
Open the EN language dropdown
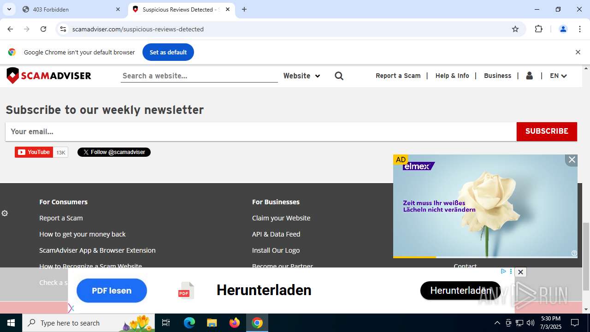pos(558,76)
